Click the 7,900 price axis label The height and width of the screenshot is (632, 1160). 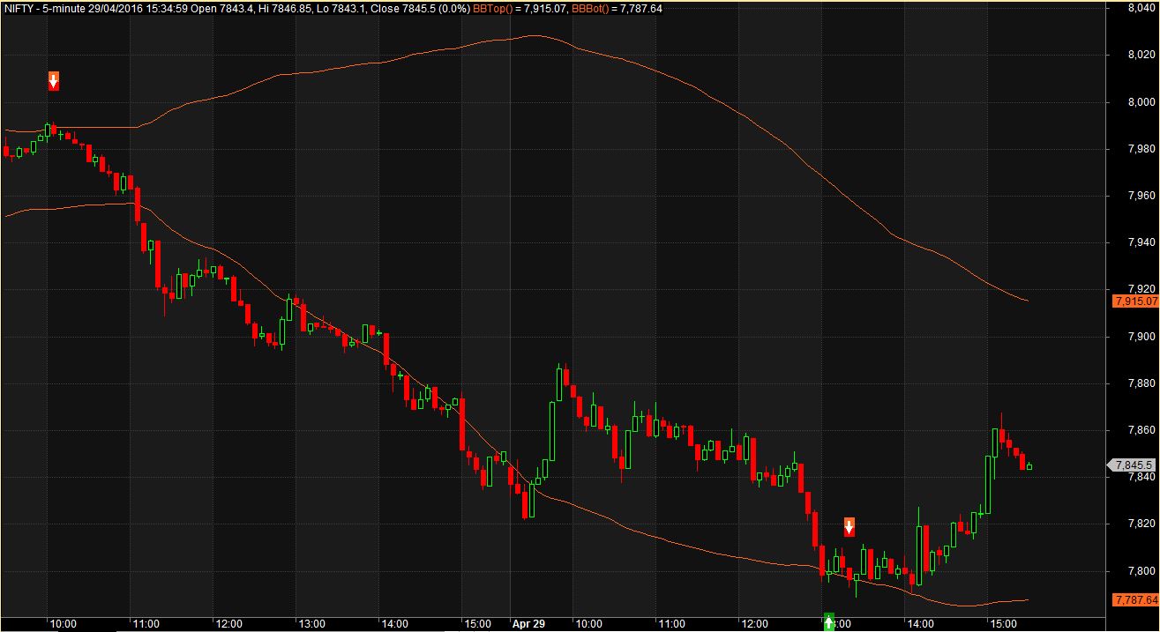point(1142,336)
